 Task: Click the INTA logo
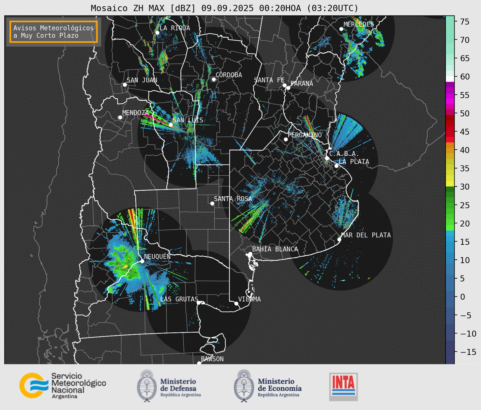pyautogui.click(x=343, y=387)
